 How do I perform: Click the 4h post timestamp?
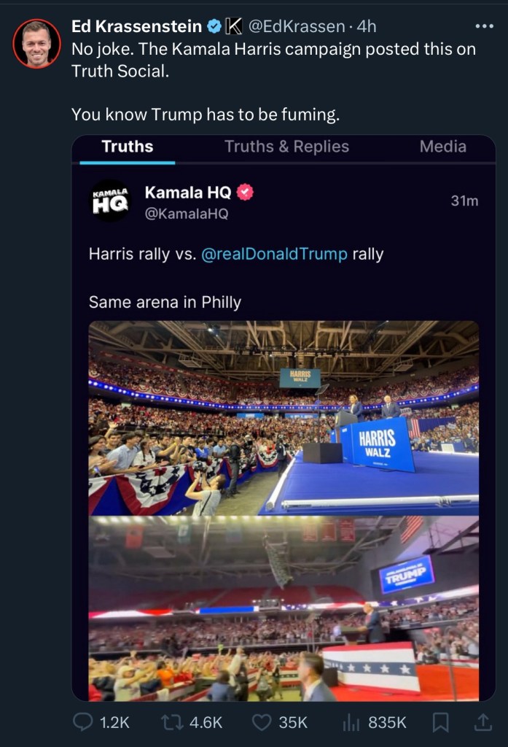click(x=367, y=27)
